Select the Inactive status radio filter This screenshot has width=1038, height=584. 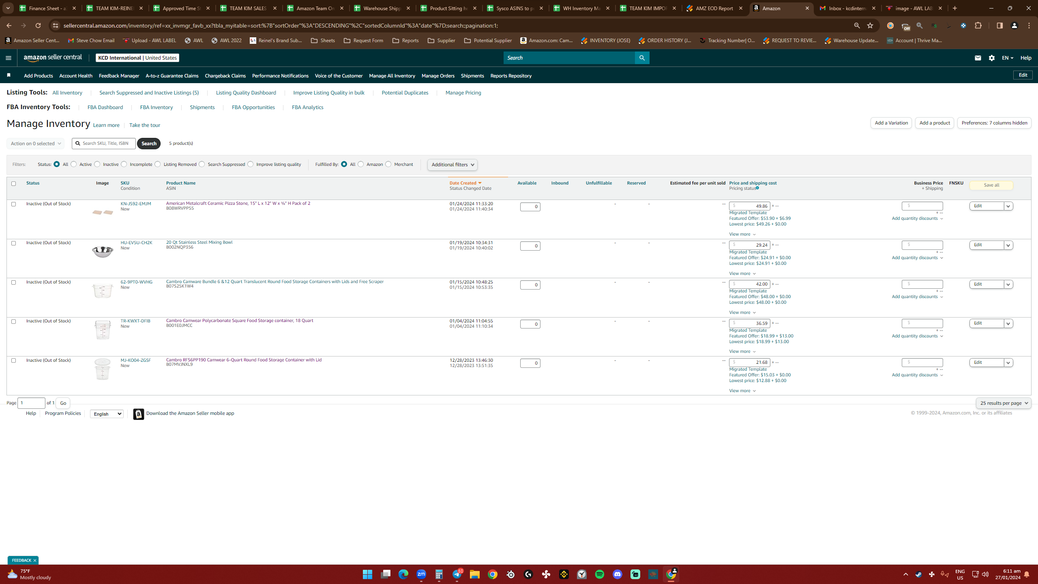click(x=97, y=164)
